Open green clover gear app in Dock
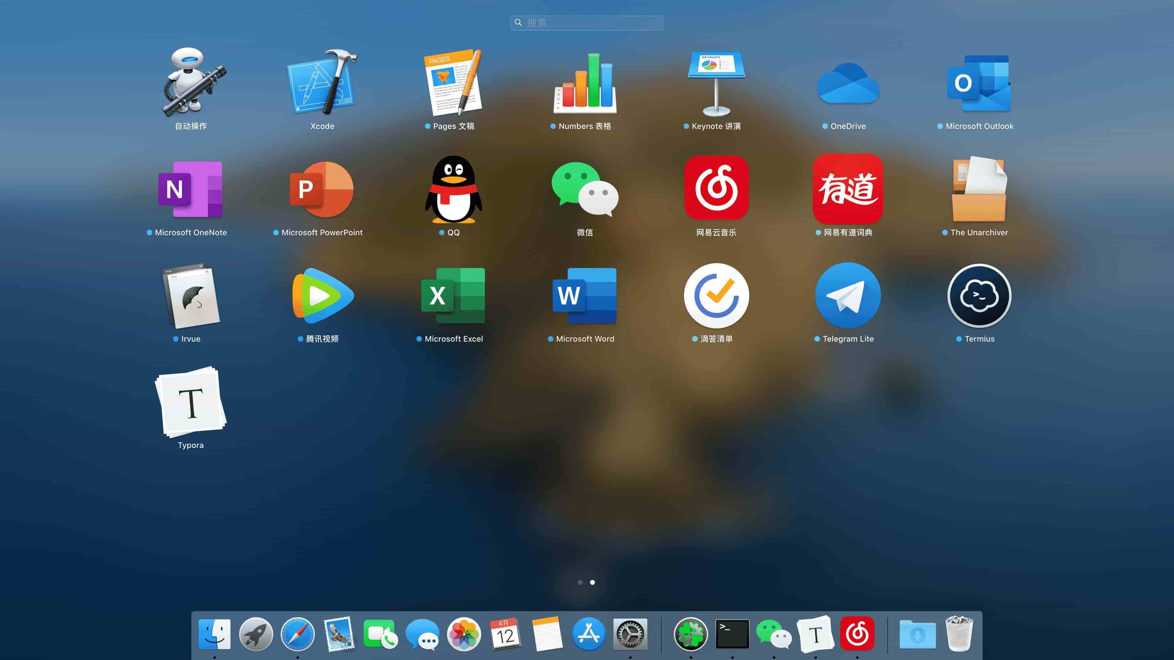Image resolution: width=1174 pixels, height=660 pixels. point(690,634)
